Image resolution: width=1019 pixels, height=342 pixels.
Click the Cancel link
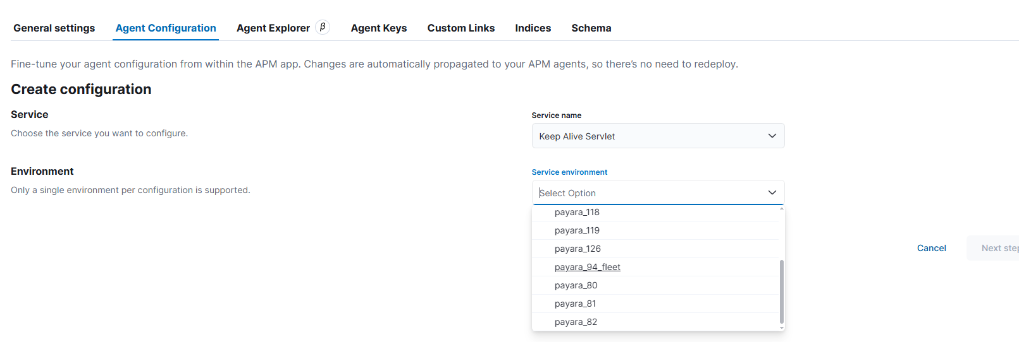pos(932,248)
